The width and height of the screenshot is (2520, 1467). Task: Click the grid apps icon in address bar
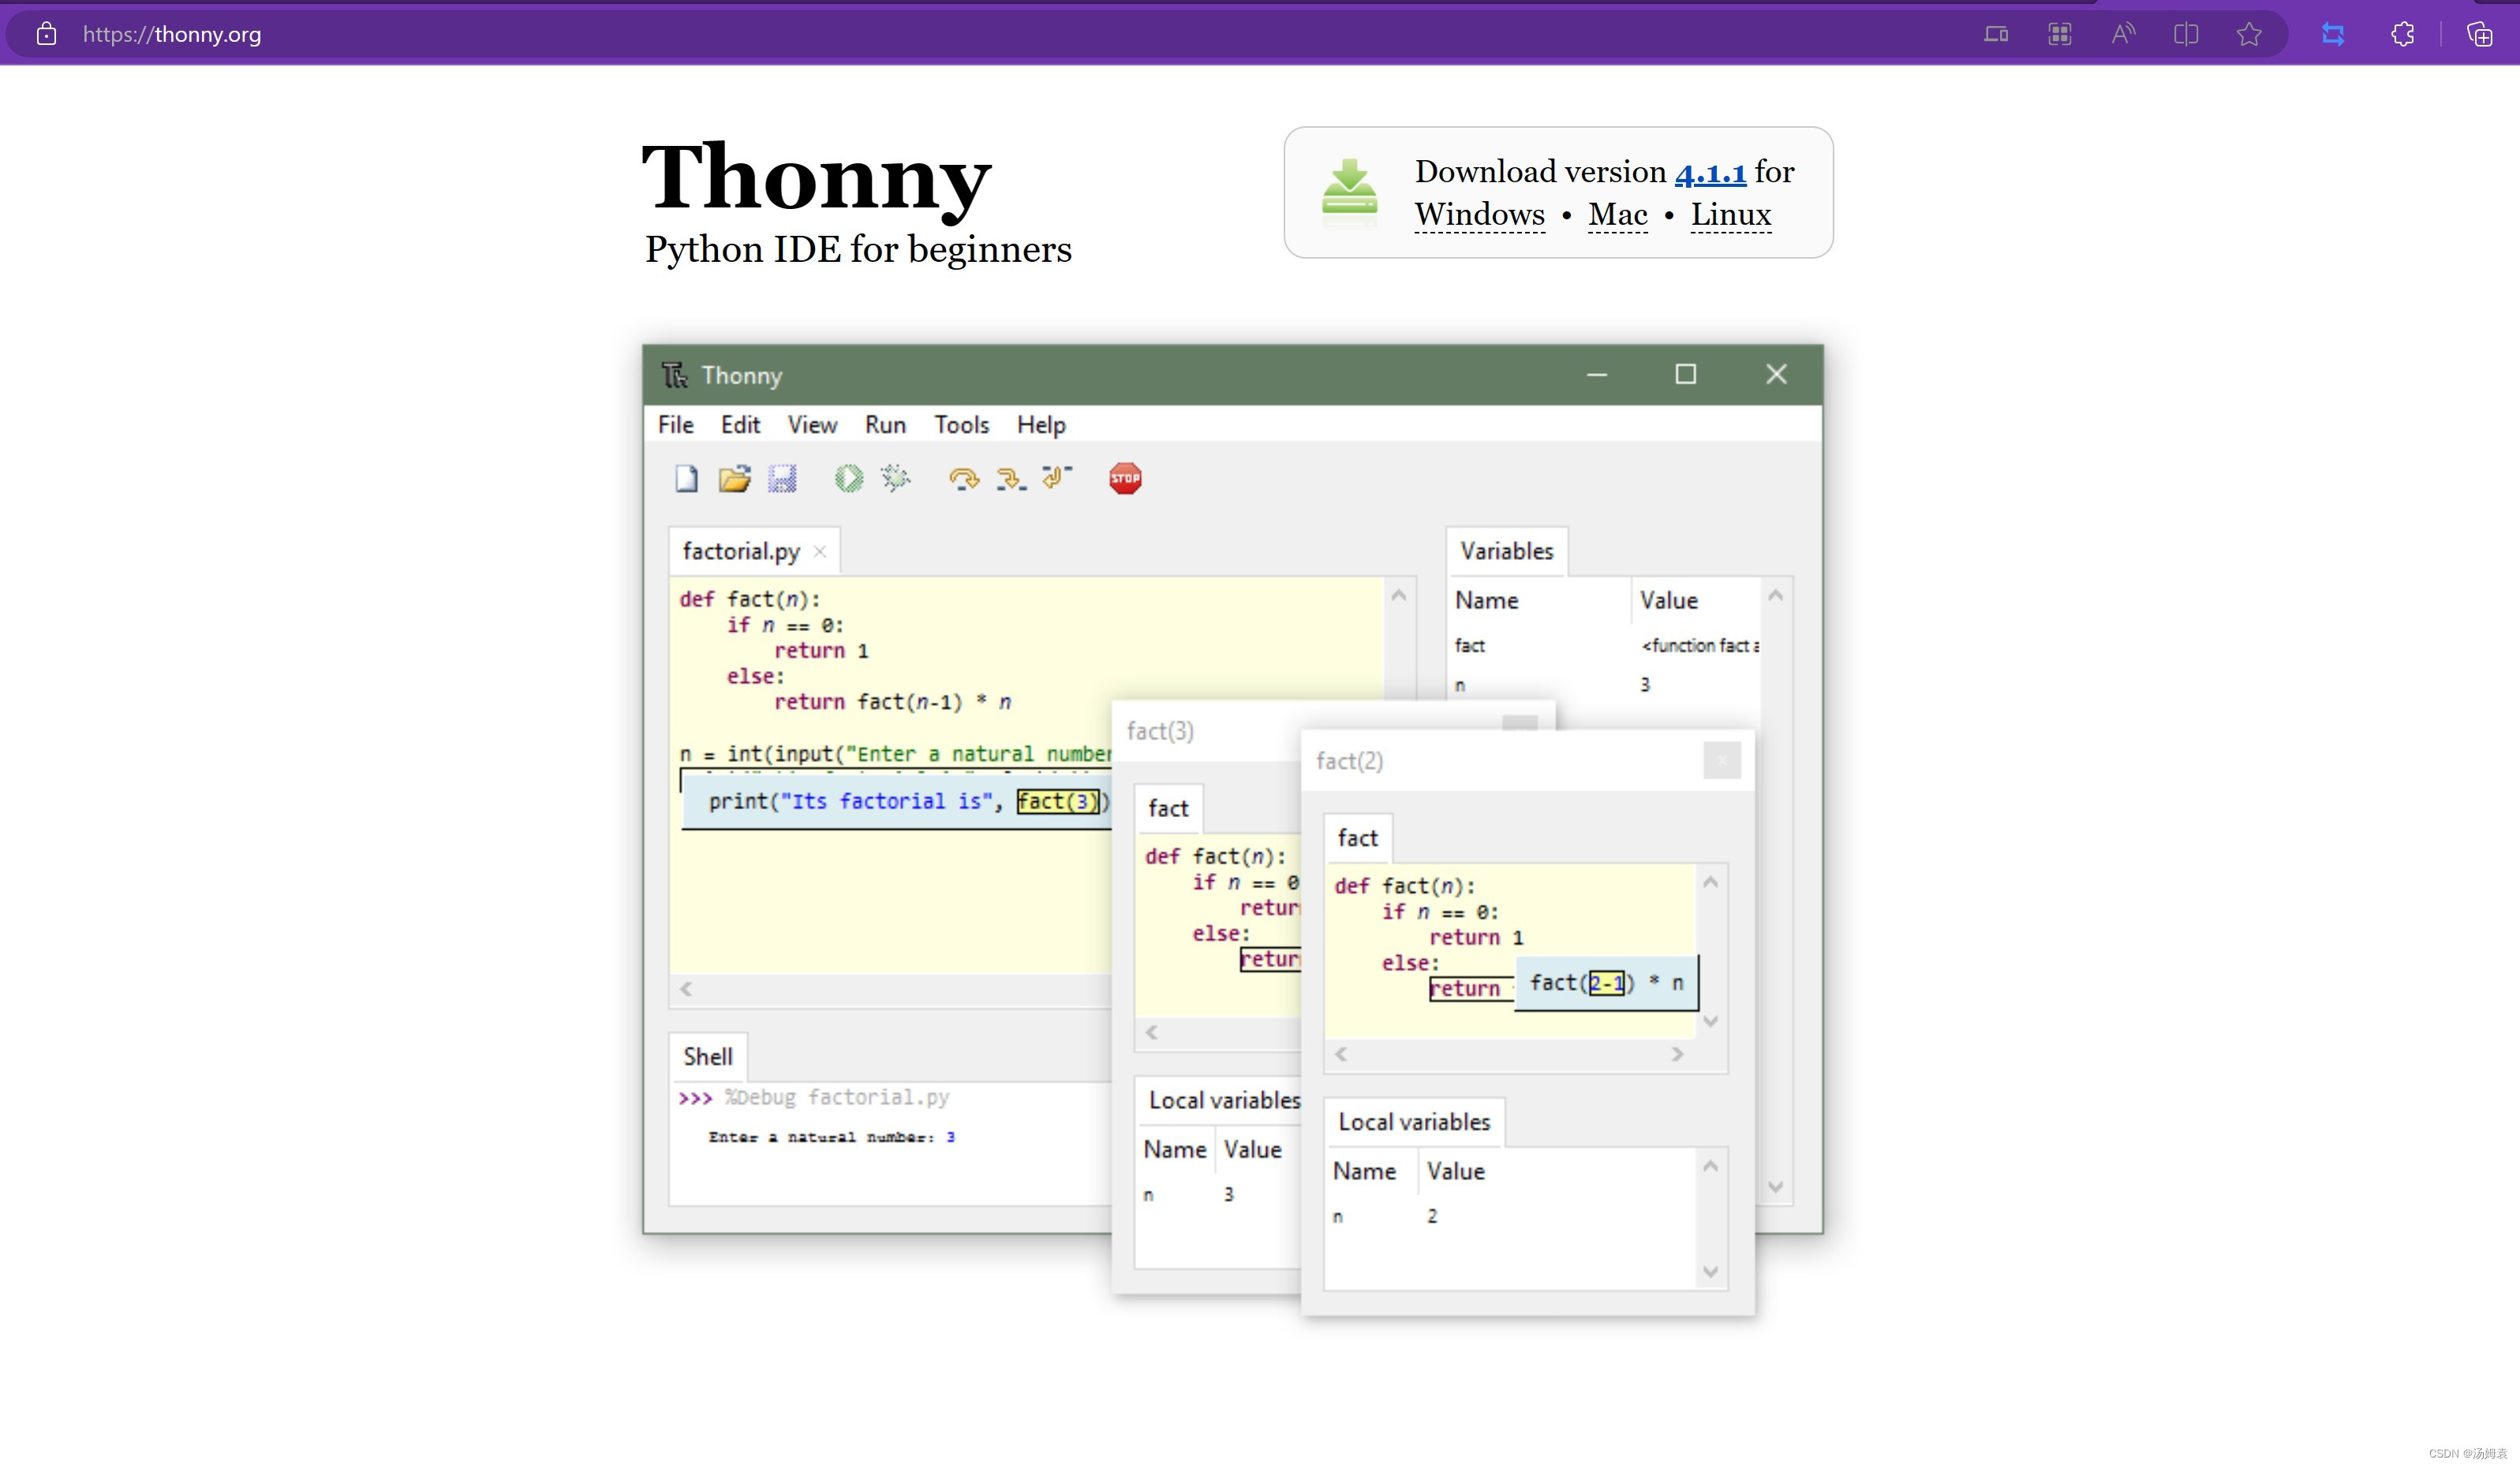tap(2059, 34)
